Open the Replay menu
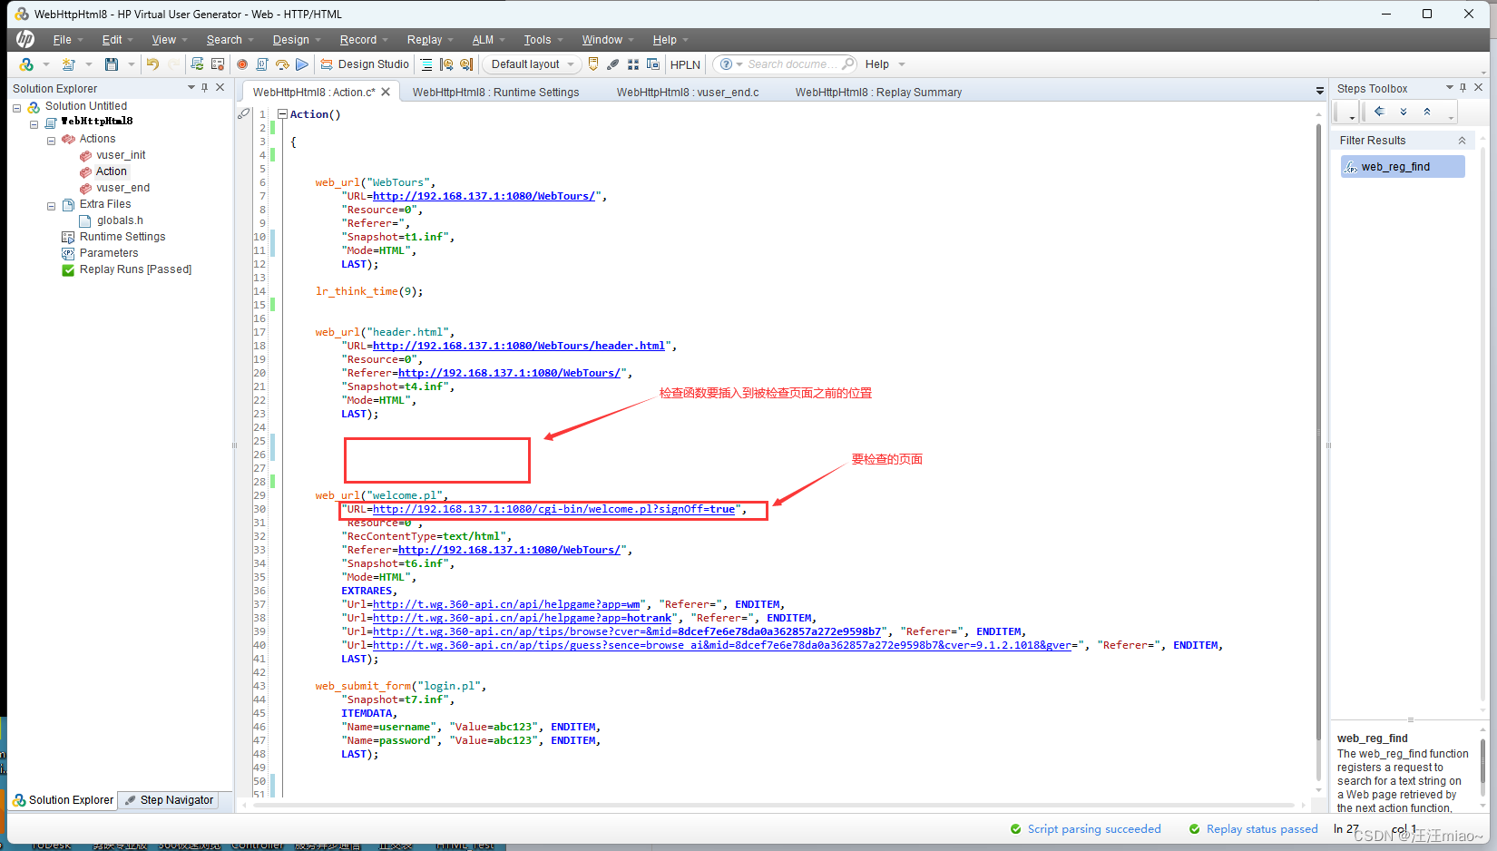The width and height of the screenshot is (1497, 851). (x=424, y=40)
